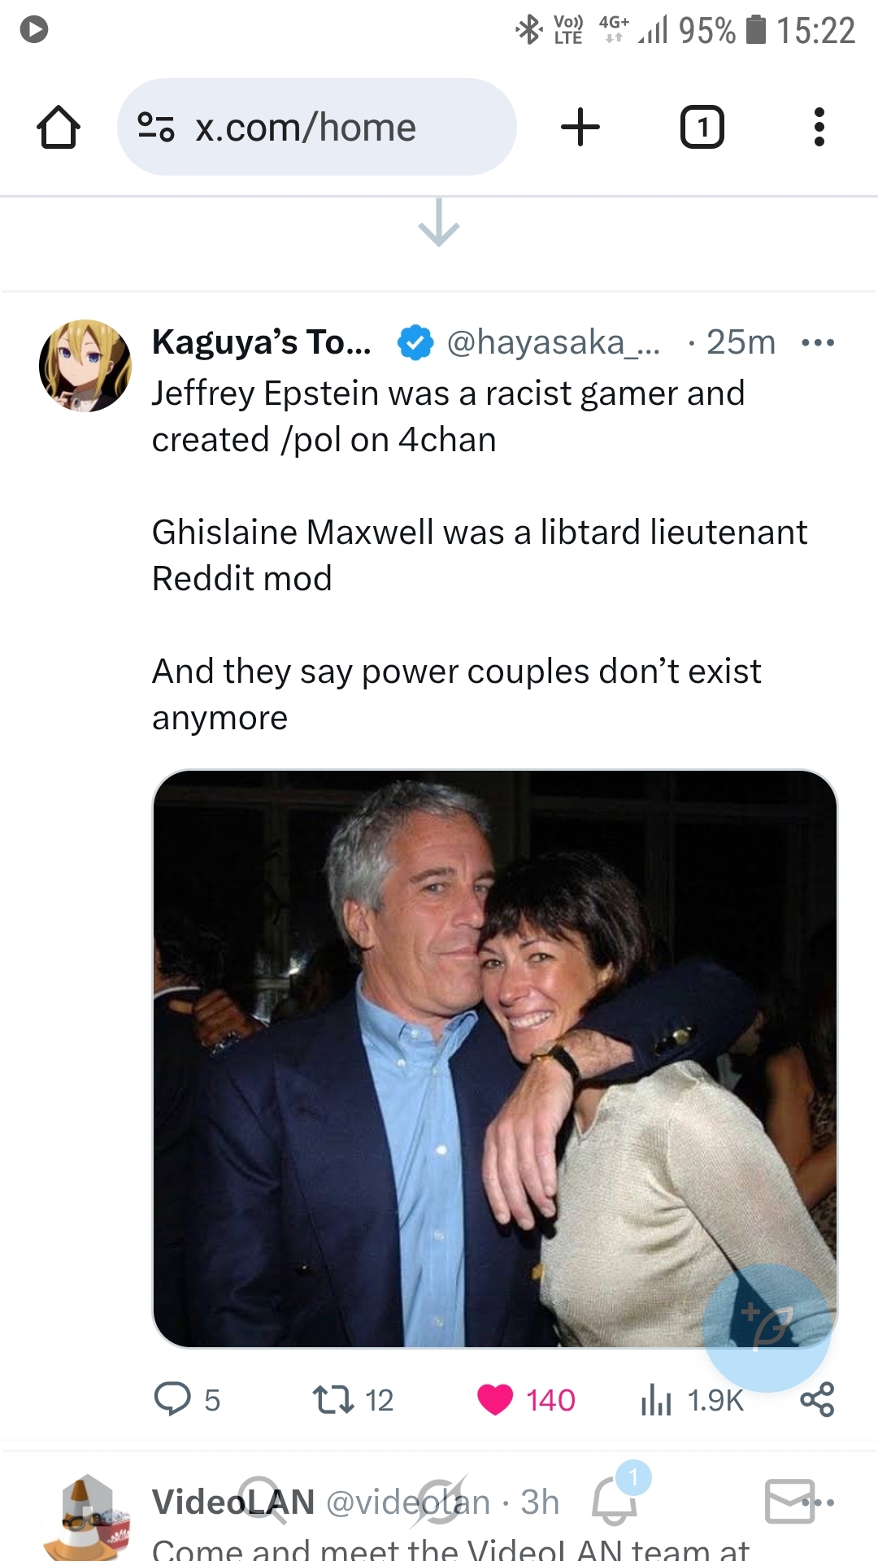Image resolution: width=878 pixels, height=1561 pixels.
Task: Repost the post with 12 reposts
Action: tap(333, 1399)
